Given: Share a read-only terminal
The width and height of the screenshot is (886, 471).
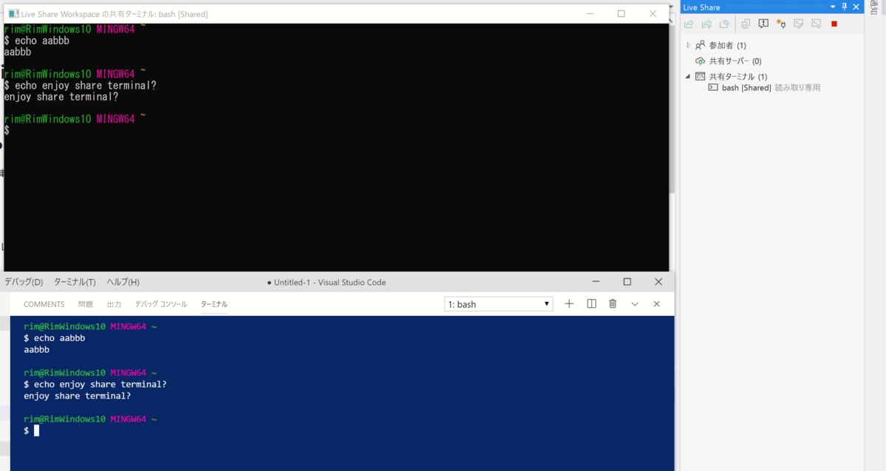Looking at the screenshot, I should pos(817,24).
